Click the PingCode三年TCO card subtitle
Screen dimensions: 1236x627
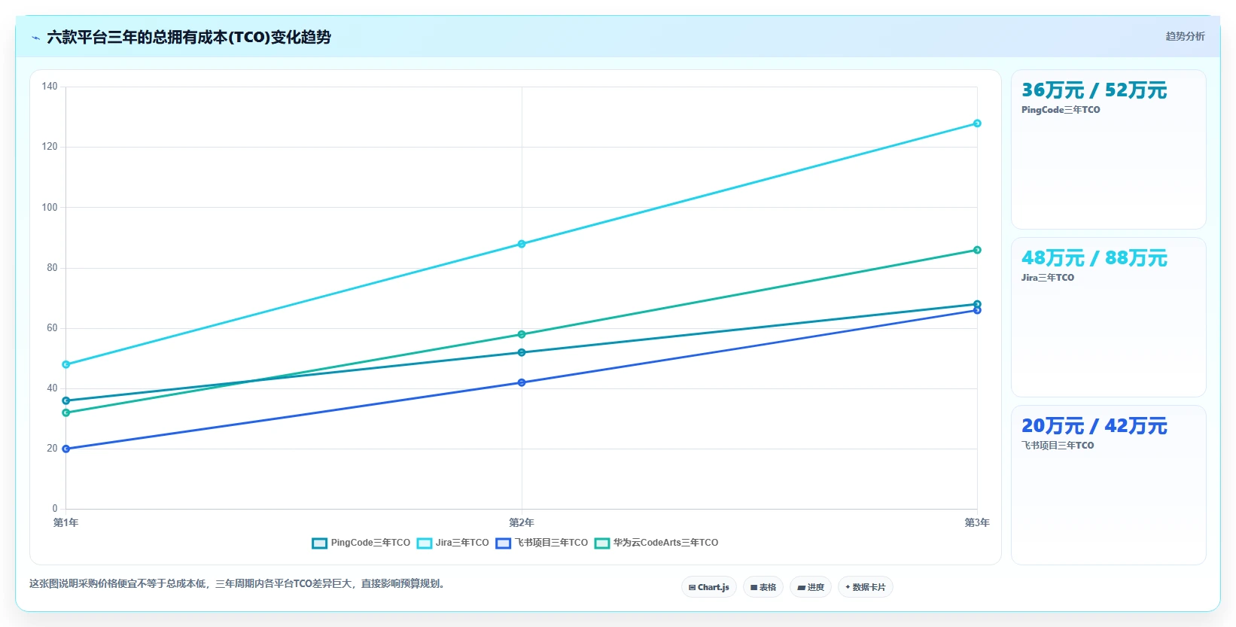point(1061,110)
